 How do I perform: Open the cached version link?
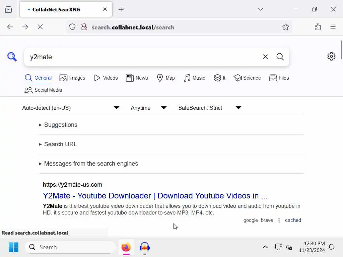click(293, 220)
